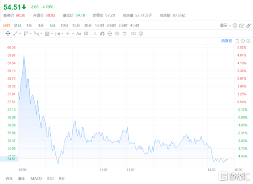Show the MACD indicator
Image resolution: width=253 pixels, height=184 pixels.
(36, 179)
